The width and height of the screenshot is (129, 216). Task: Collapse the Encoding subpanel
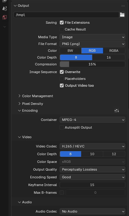coord(19,110)
